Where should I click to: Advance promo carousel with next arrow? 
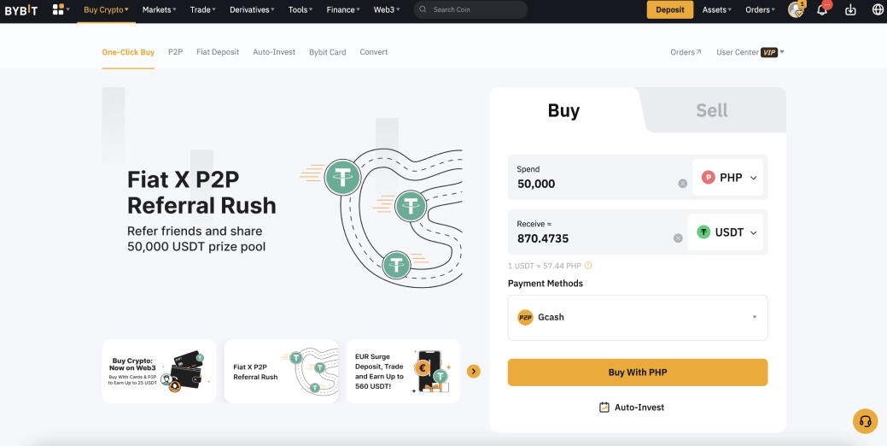474,372
